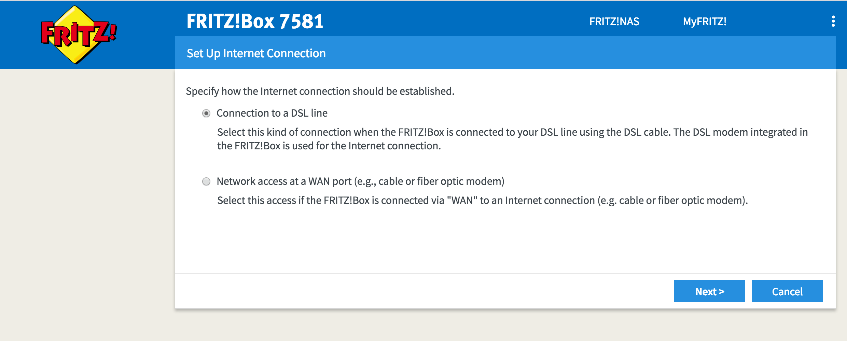847x341 pixels.
Task: Cancel the internet connection setup
Action: pos(787,291)
